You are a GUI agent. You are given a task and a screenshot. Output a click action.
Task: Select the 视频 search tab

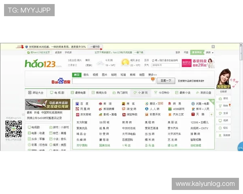95,75
